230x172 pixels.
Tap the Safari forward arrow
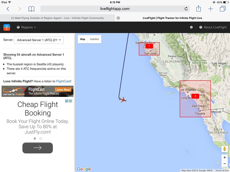tap(20, 9)
